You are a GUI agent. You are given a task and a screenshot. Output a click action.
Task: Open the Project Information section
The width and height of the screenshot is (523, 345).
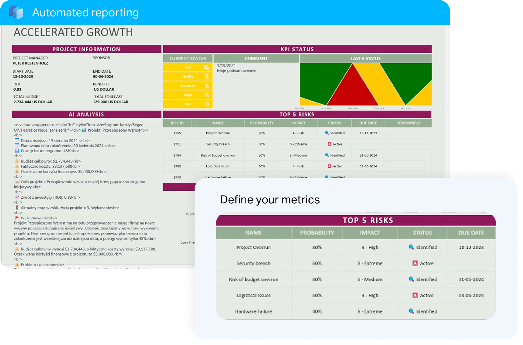click(87, 49)
